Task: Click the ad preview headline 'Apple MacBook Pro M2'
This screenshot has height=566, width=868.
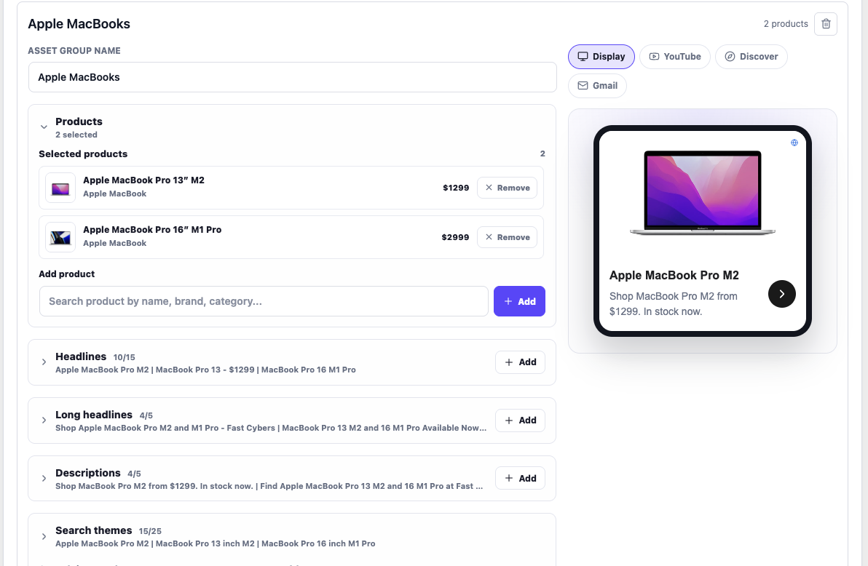Action: (674, 275)
